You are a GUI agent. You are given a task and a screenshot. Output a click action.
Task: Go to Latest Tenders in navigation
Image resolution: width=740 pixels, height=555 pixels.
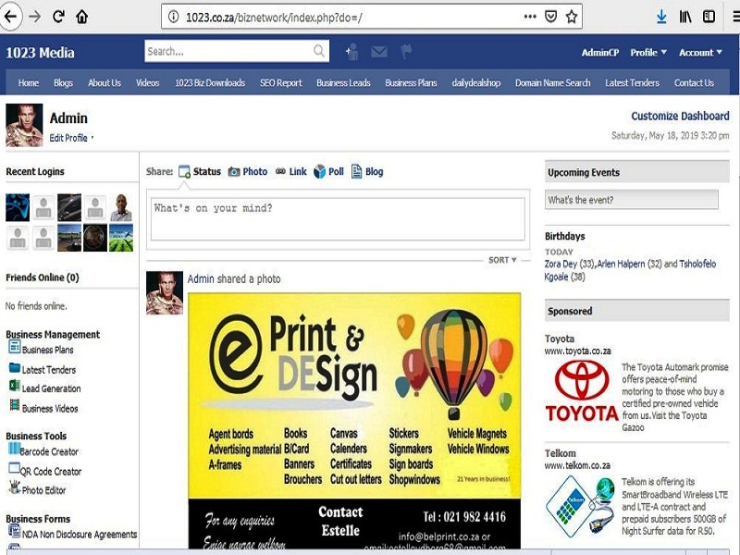[632, 83]
